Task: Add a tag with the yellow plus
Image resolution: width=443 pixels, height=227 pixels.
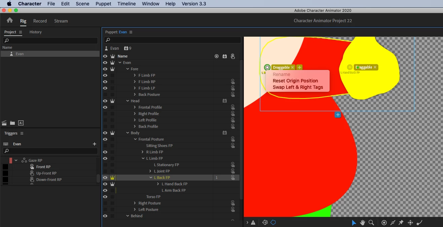Action: pyautogui.click(x=299, y=67)
